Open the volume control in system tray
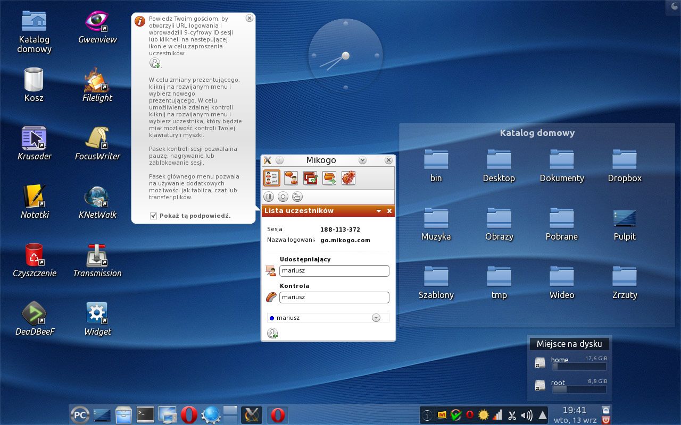Viewport: 681px width, 425px height. click(527, 415)
